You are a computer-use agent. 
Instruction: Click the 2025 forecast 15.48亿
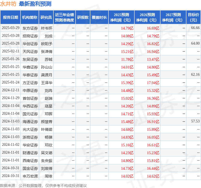pos(127,122)
